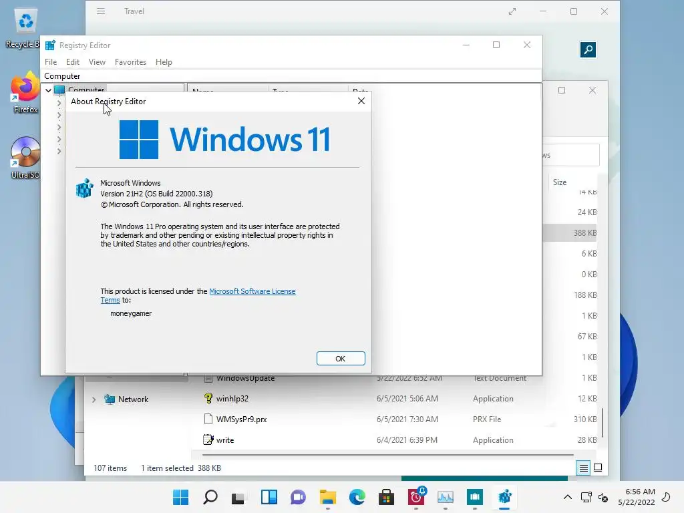Collapse the Computer tree node
Viewport: 684px width, 513px height.
pos(48,90)
